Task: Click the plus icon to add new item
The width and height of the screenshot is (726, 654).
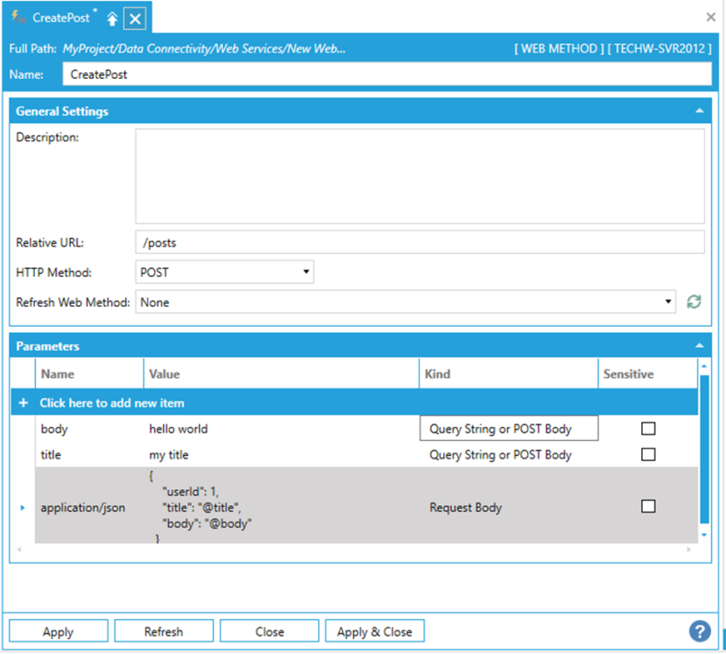Action: 23,403
